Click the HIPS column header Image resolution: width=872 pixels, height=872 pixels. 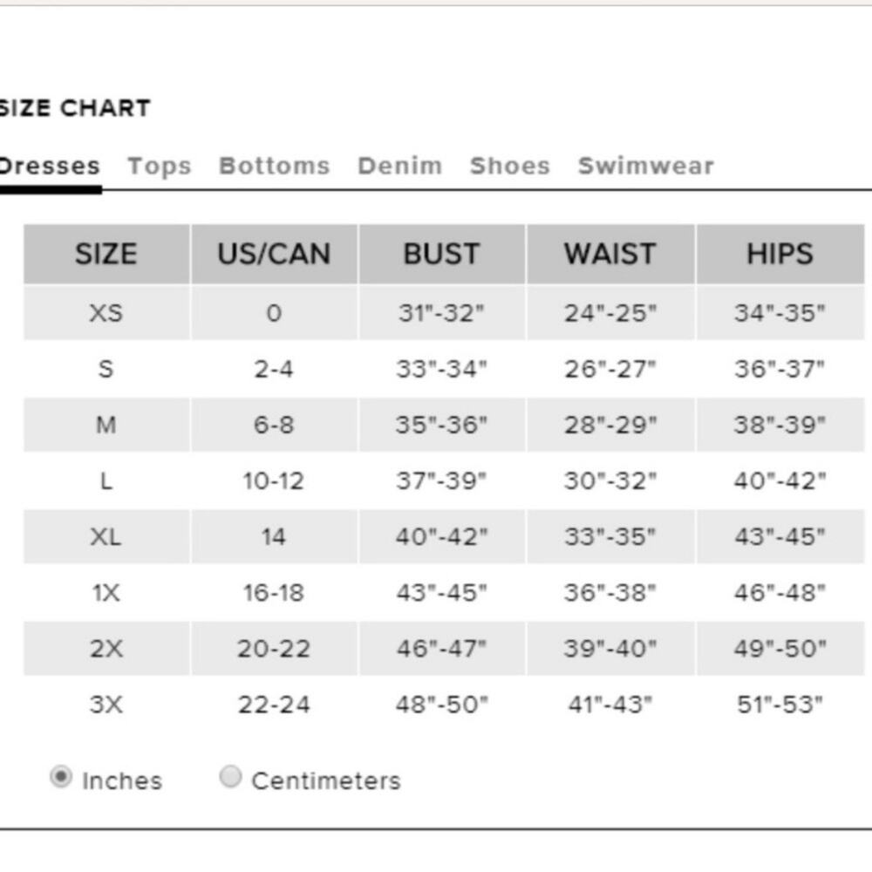[780, 254]
